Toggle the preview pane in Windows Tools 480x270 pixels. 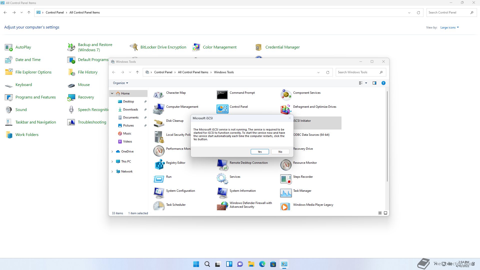click(x=374, y=83)
